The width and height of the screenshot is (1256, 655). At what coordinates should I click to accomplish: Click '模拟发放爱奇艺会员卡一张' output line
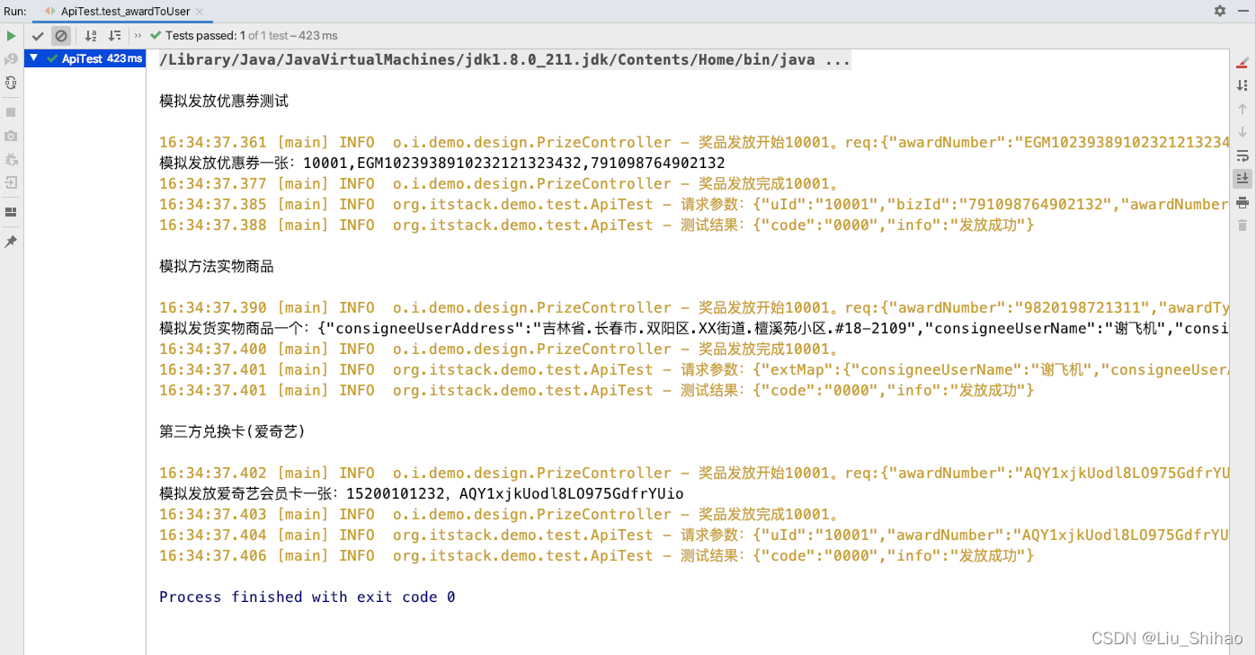click(x=422, y=494)
